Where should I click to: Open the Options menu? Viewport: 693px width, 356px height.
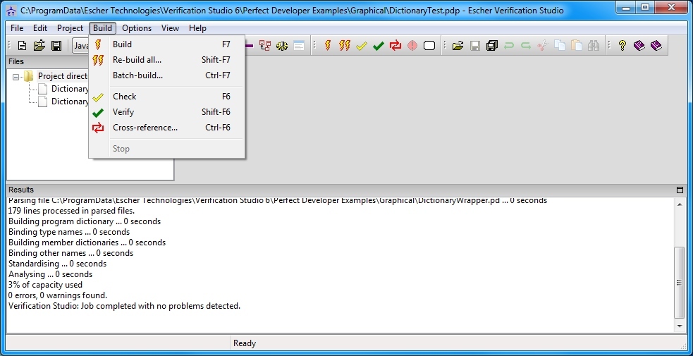tap(136, 28)
